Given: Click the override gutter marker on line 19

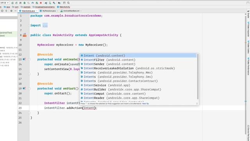Looking at the screenshot, I should tap(24, 89).
